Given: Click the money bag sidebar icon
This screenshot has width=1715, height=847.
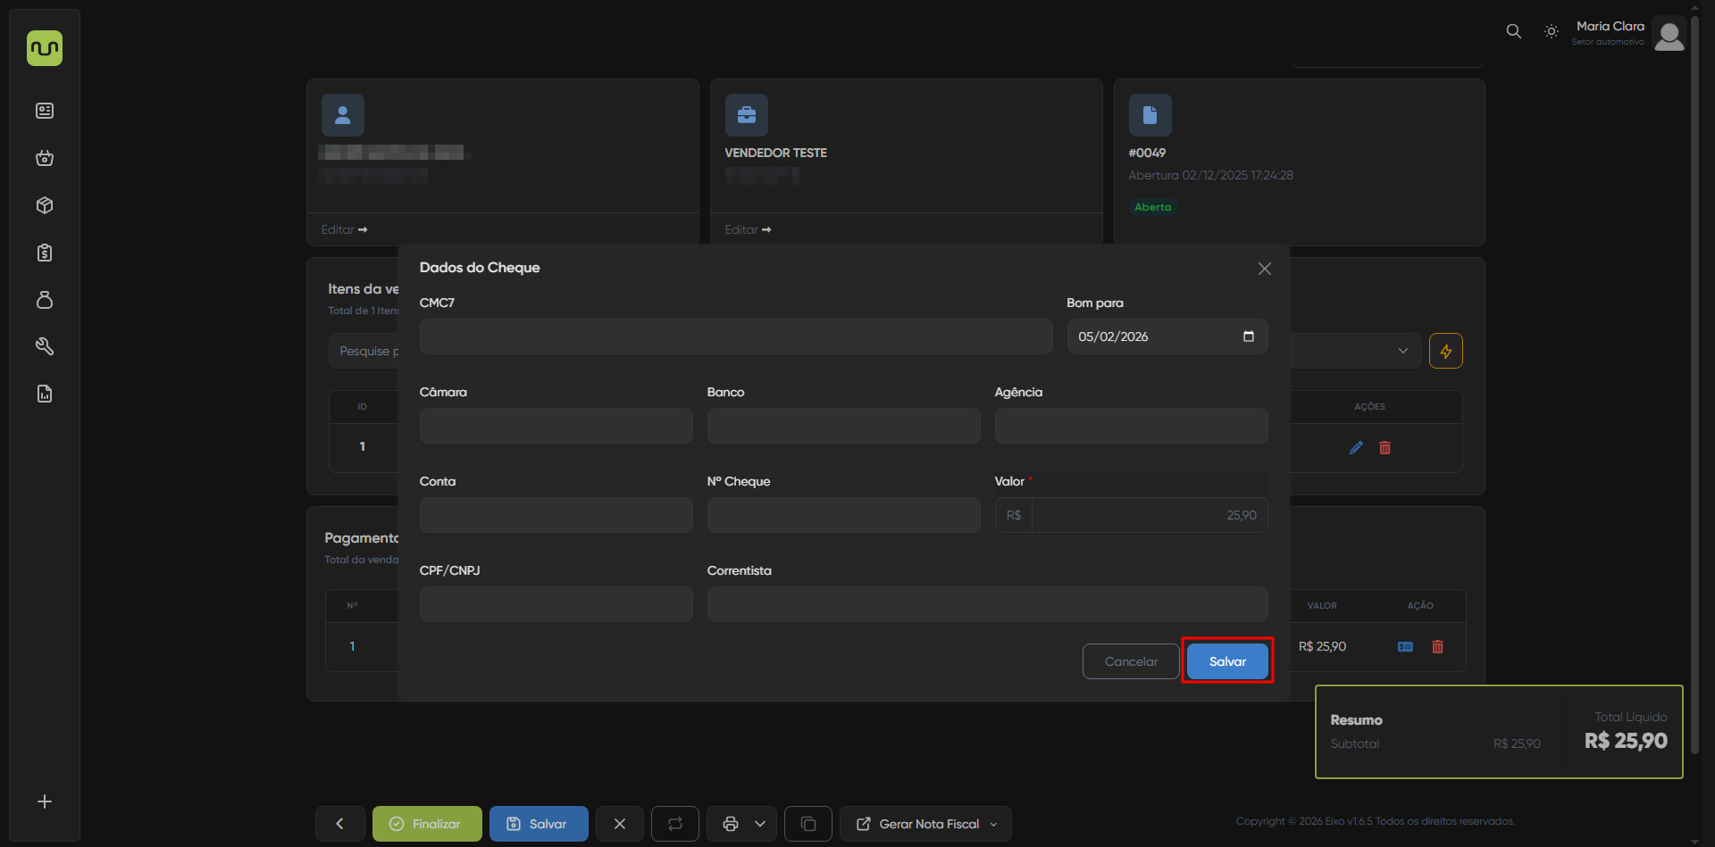Looking at the screenshot, I should (x=45, y=300).
